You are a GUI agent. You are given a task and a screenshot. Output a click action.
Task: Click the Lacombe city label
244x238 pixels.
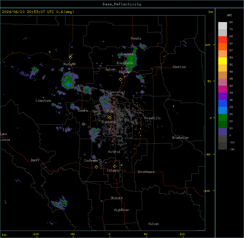click(x=127, y=54)
